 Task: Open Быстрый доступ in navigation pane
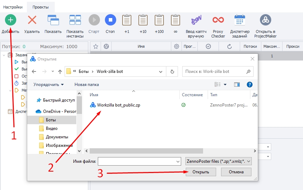[55, 100]
